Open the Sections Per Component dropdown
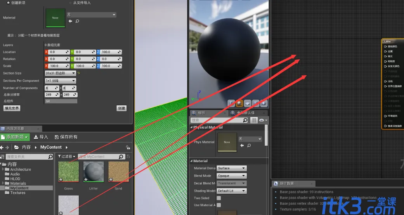The image size is (404, 215). click(x=60, y=81)
